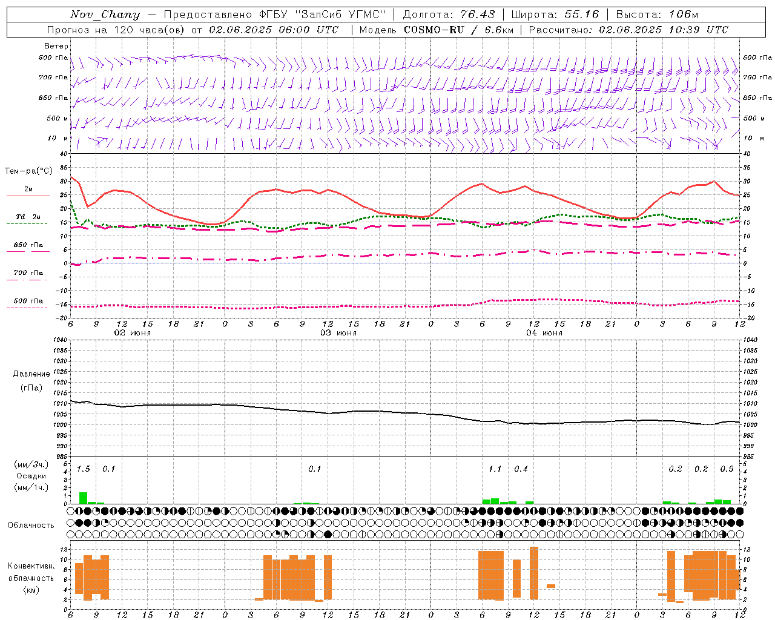775x620 pixels.
Task: Click the '02 июня' date label
Action: click(x=133, y=333)
